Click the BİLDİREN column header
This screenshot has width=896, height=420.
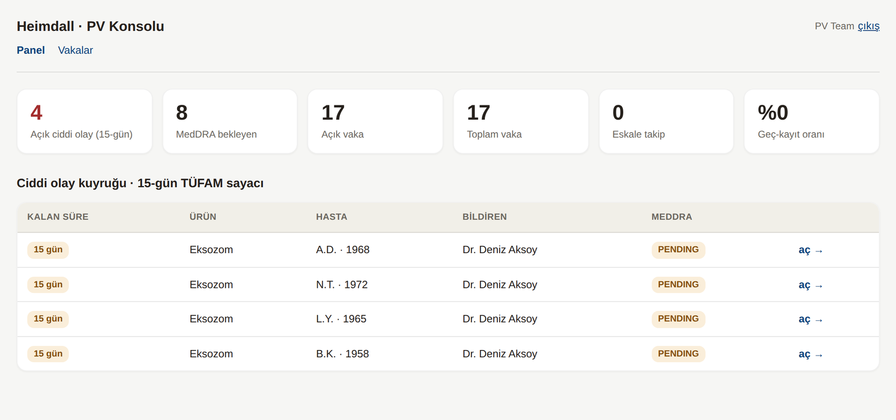(x=484, y=217)
